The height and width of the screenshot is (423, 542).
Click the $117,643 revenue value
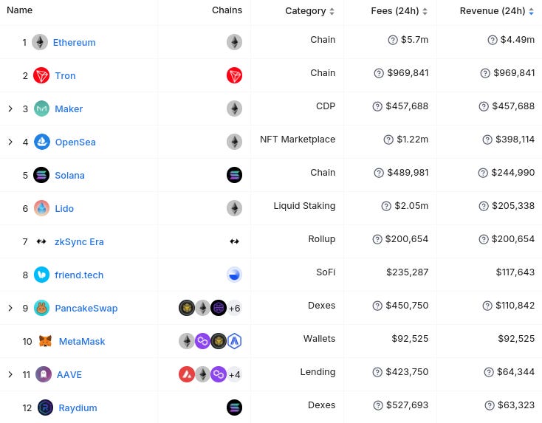point(515,272)
